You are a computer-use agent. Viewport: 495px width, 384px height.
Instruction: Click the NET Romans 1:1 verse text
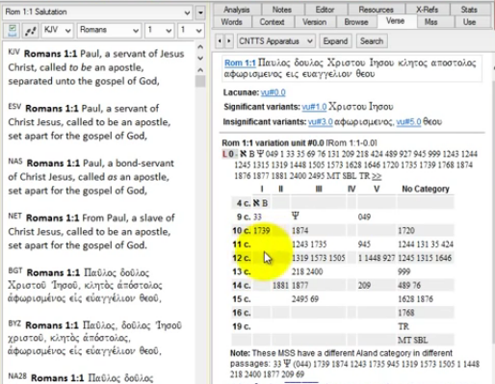pos(91,232)
